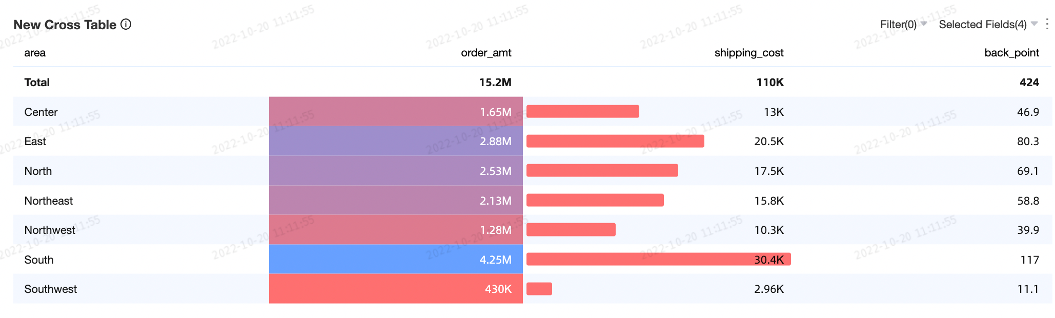Click the info icon beside New Cross Table
The height and width of the screenshot is (318, 1055).
[126, 24]
